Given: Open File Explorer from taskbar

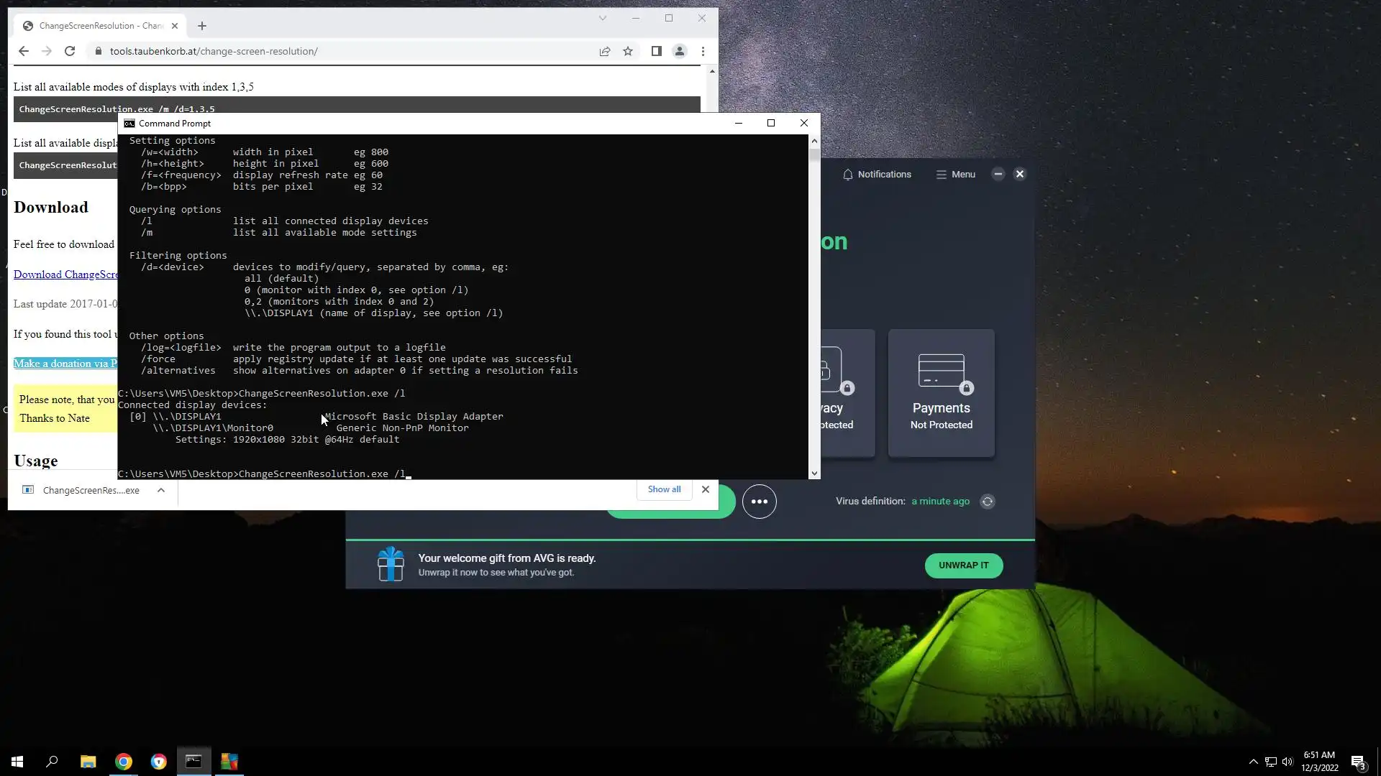Looking at the screenshot, I should [88, 762].
